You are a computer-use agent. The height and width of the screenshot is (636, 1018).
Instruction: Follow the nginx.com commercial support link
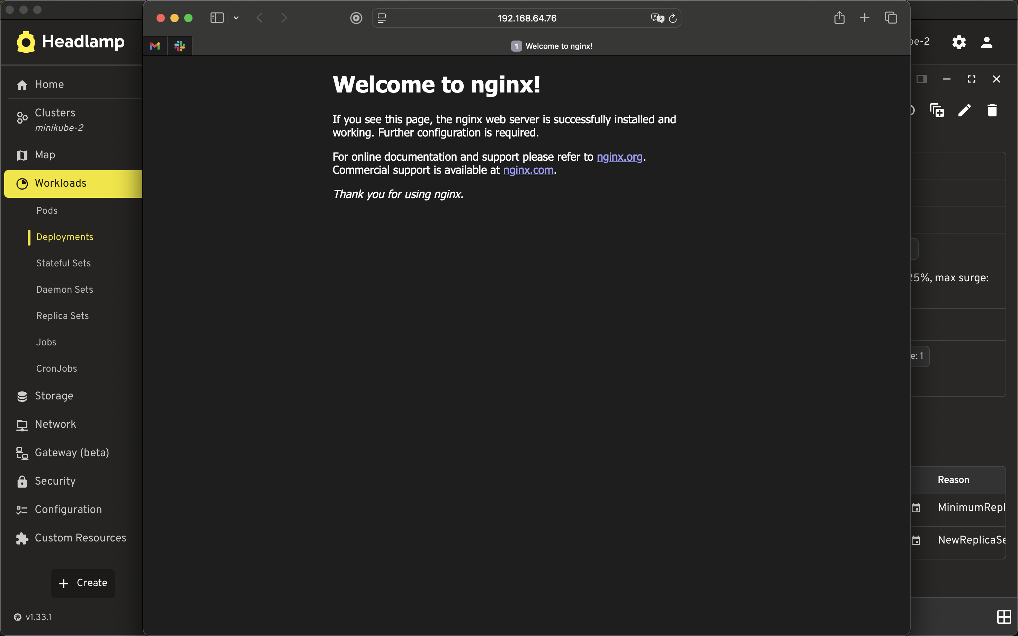pyautogui.click(x=528, y=170)
